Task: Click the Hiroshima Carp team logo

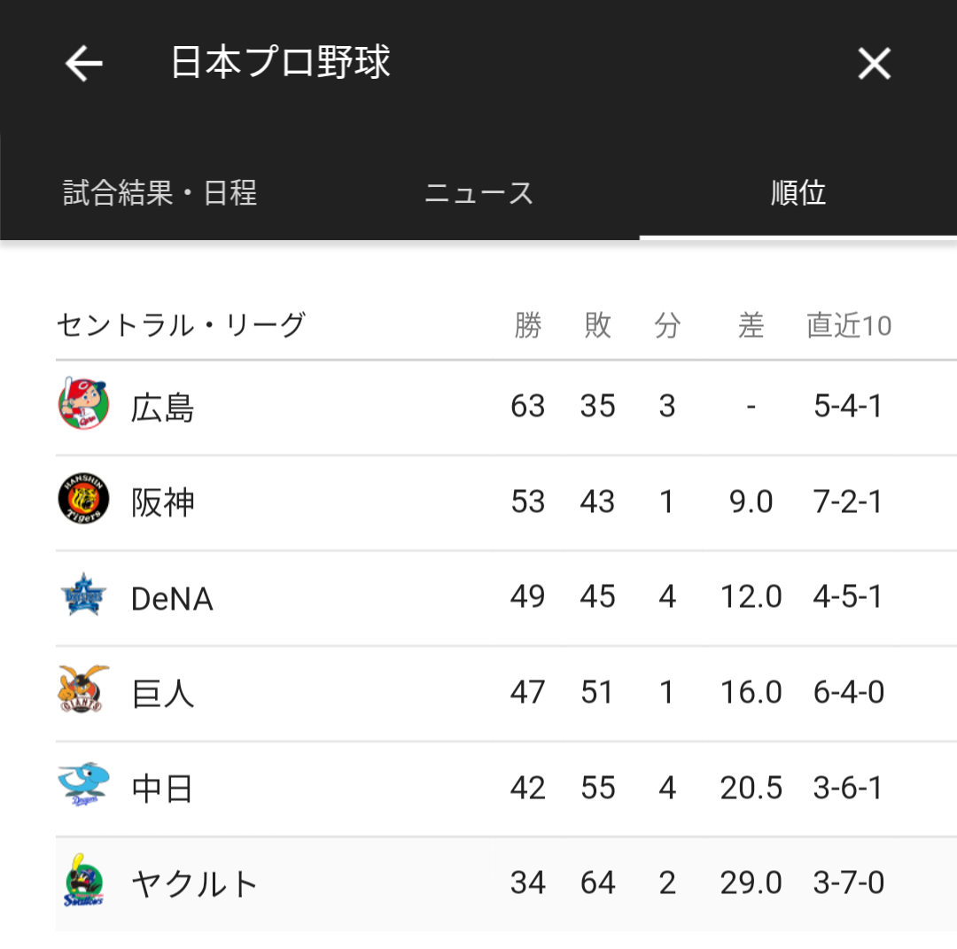Action: click(83, 403)
